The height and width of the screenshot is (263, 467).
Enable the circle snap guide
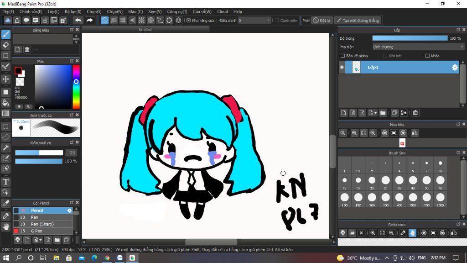(150, 20)
